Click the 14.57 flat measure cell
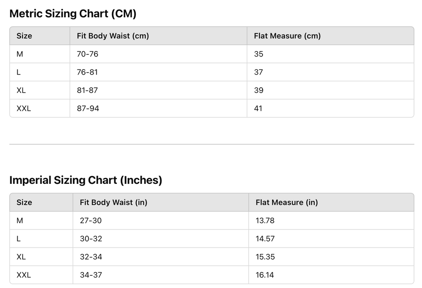Screen dimensions: 422x288 [265, 239]
